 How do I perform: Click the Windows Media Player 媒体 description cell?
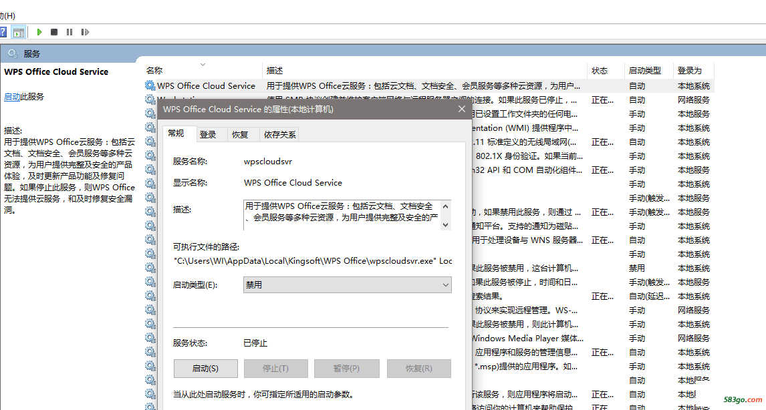[x=527, y=339]
